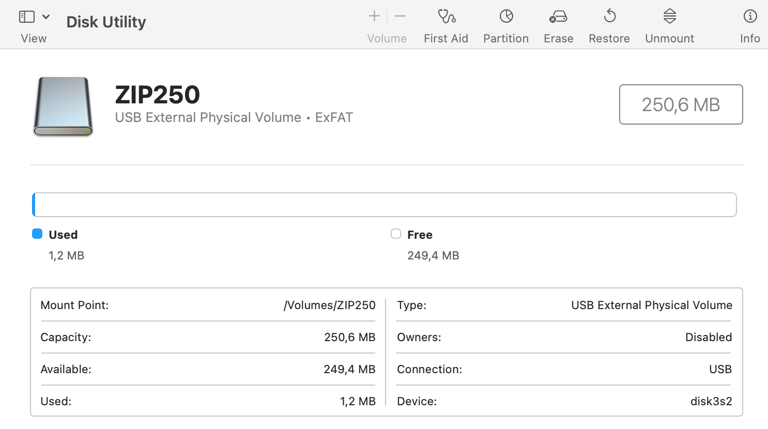This screenshot has width=768, height=429.
Task: Click the blue Used legend swatch
Action: (37, 234)
